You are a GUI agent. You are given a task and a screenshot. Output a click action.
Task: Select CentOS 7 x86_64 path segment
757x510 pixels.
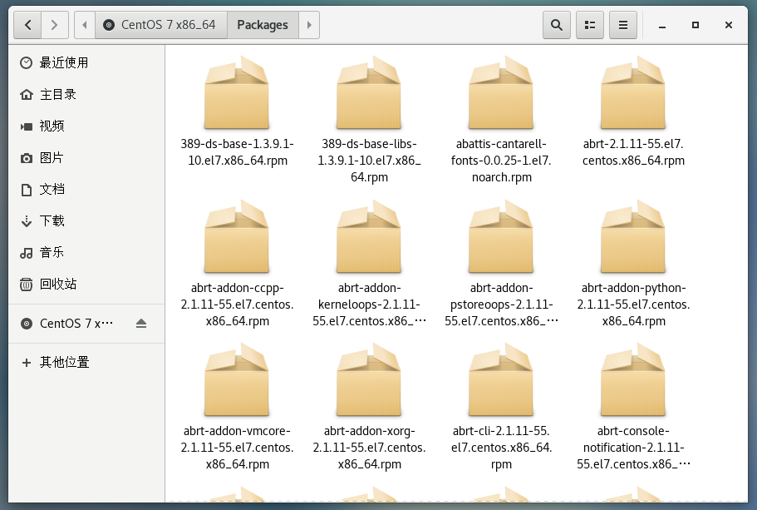tap(160, 25)
